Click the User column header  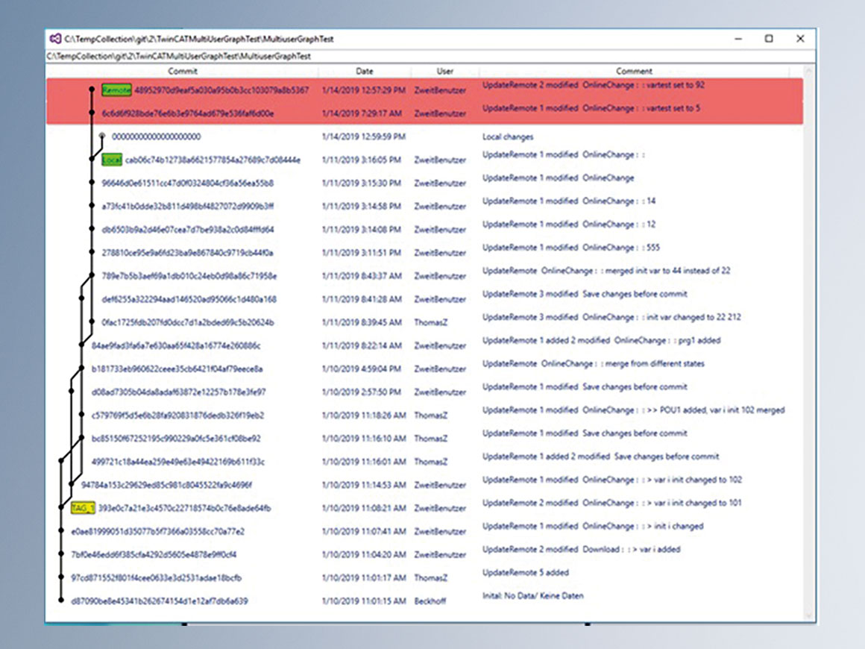tap(445, 72)
